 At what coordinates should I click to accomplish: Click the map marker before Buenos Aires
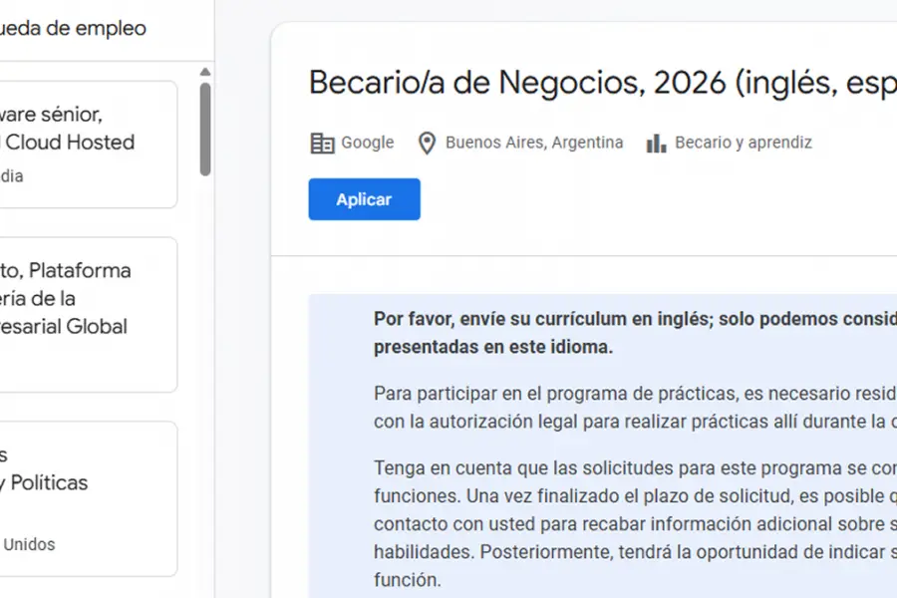click(427, 143)
